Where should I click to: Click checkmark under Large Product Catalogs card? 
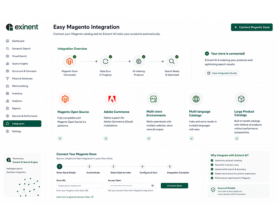pos(237,138)
